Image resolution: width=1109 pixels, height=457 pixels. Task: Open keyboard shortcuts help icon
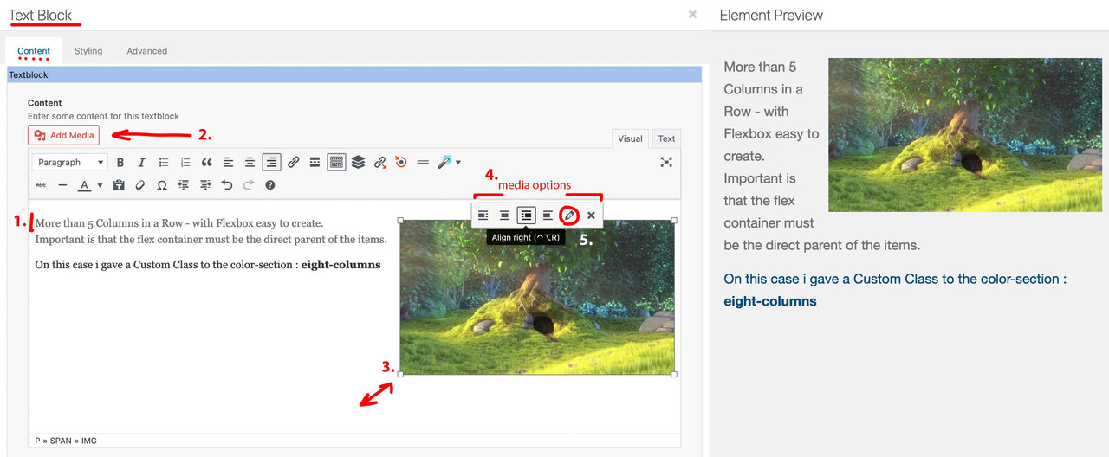click(x=270, y=185)
